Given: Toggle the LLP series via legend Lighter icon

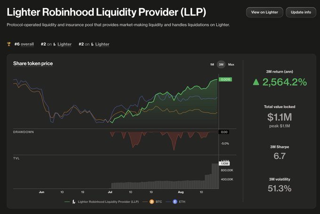Looking at the screenshot, I should coord(74,202).
